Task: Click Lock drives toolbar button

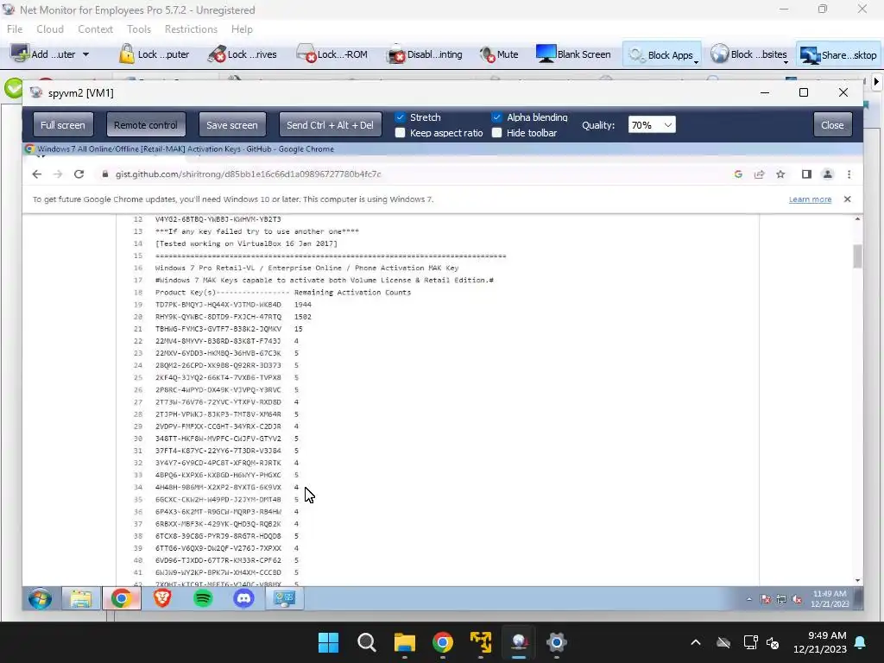Action: point(242,54)
